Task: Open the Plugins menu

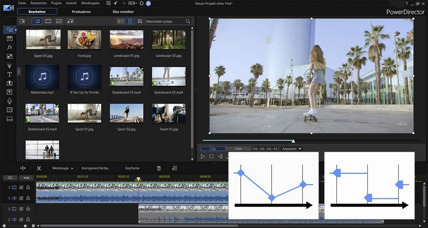Action: pos(56,3)
